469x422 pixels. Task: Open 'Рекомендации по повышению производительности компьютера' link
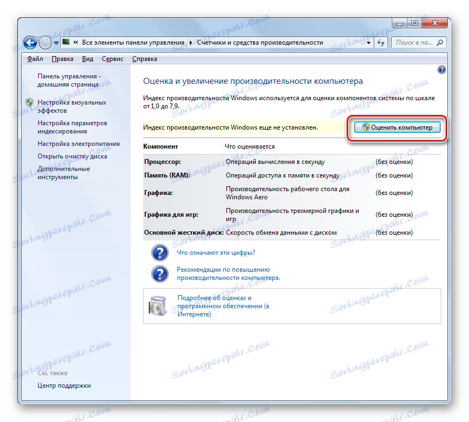pos(229,273)
